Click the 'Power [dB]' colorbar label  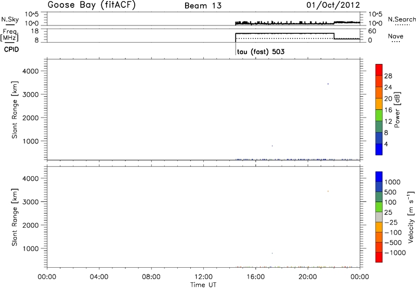397,110
